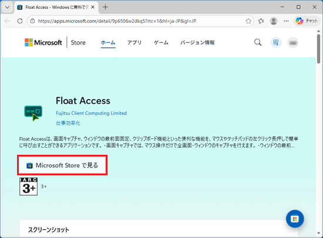Image resolution: width=323 pixels, height=238 pixels.
Task: View site information lock icon
Action: (x=32, y=21)
